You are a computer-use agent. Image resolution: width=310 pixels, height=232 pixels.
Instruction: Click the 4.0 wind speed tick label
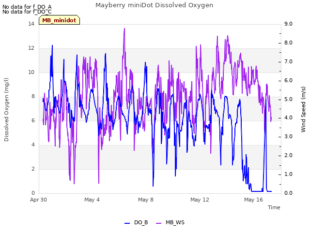(x=288, y=118)
